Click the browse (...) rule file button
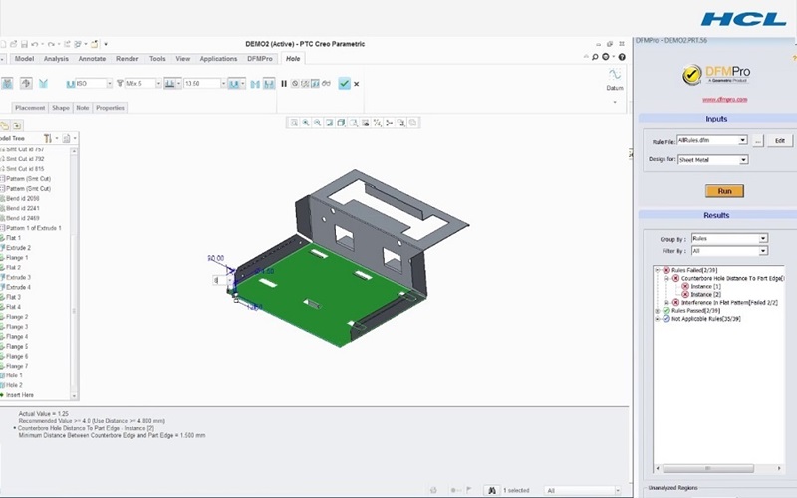The image size is (797, 498). (x=758, y=141)
